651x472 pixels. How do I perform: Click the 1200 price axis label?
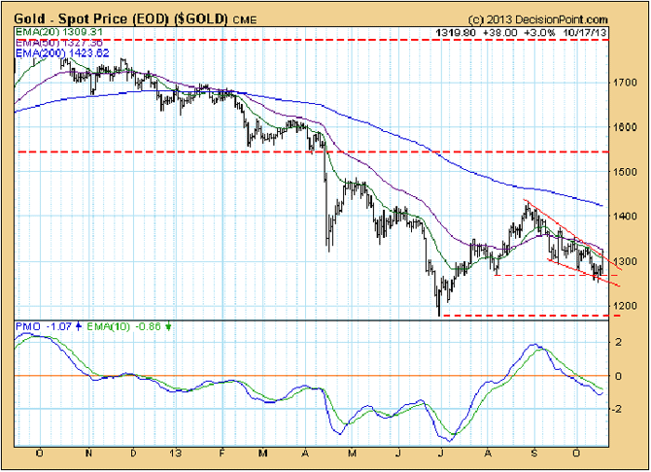point(625,307)
